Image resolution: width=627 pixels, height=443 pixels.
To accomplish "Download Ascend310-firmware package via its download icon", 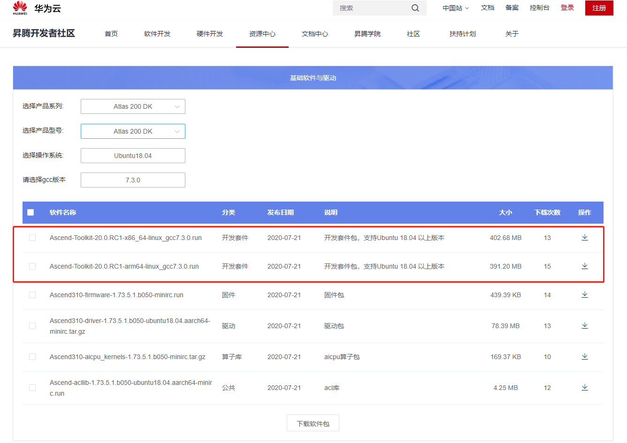I will coord(585,294).
